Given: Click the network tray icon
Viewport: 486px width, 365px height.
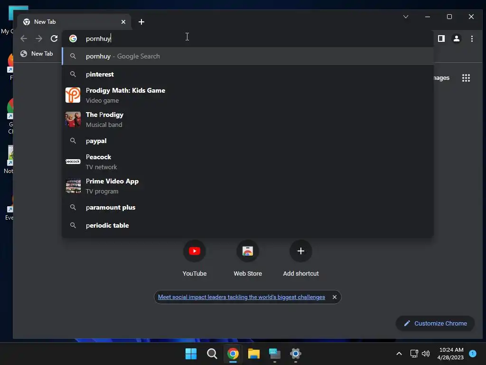Looking at the screenshot, I should pos(414,354).
